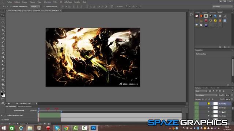Viewport: 234px width, 131px height.
Task: Enable the Options de transf. checkbox
Action: [44, 7]
